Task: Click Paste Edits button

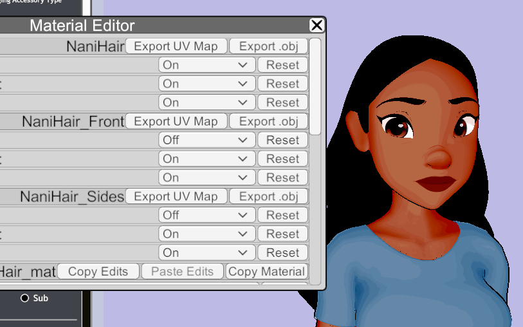Action: click(182, 271)
